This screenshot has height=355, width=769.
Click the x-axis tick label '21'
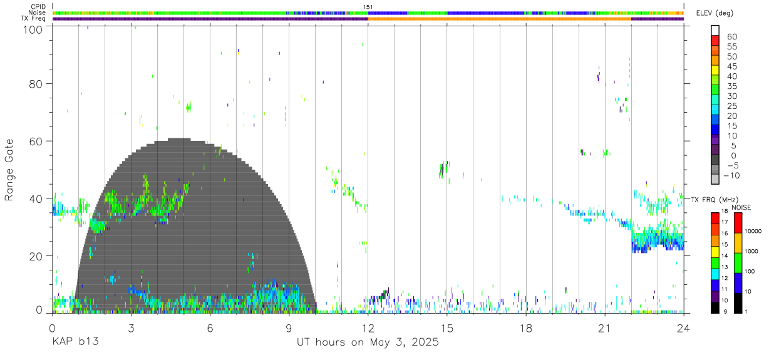point(605,328)
